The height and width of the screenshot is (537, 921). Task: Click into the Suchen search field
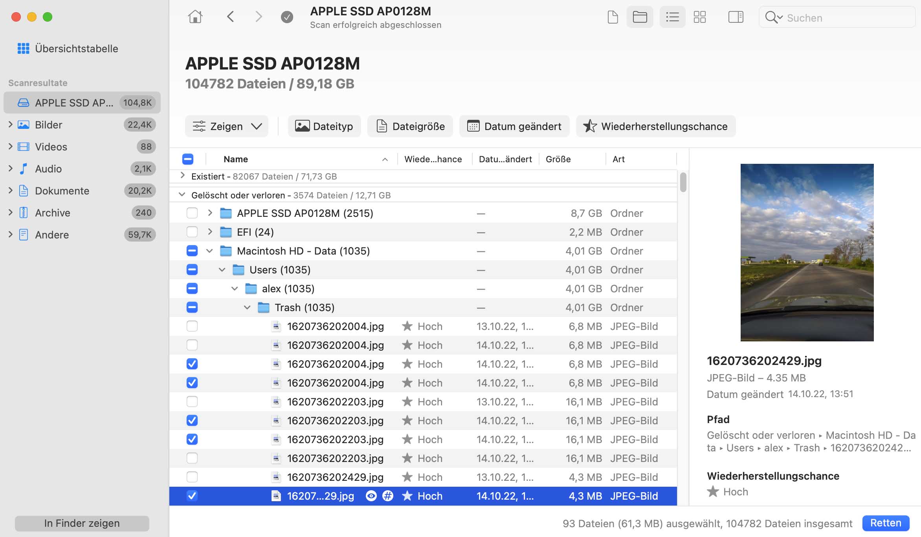point(837,17)
